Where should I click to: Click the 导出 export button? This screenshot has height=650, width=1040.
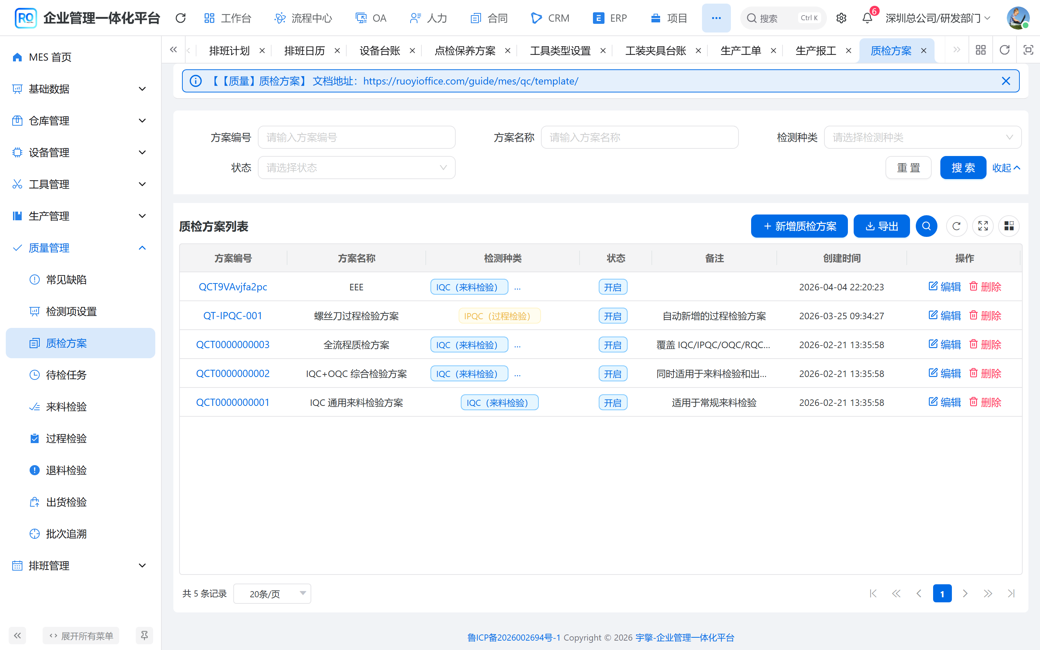881,226
